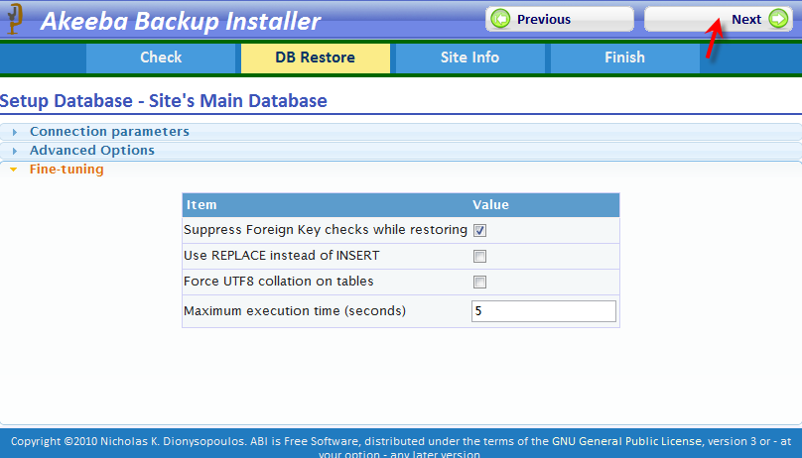Click the copyright notice in the footer
Viewport: 802px width, 458px height.
pos(401,447)
